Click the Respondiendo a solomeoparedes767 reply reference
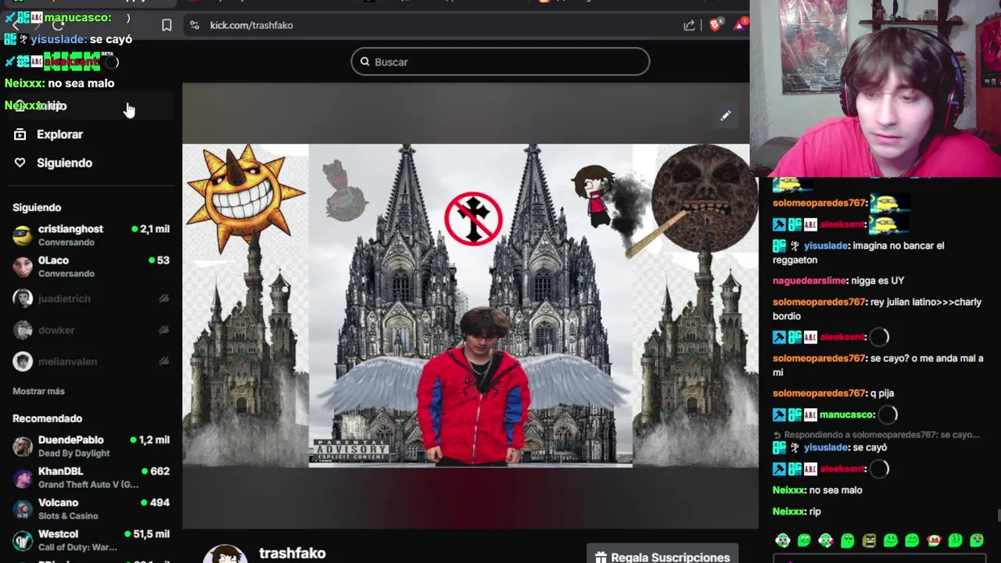The width and height of the screenshot is (1001, 563). tap(876, 435)
